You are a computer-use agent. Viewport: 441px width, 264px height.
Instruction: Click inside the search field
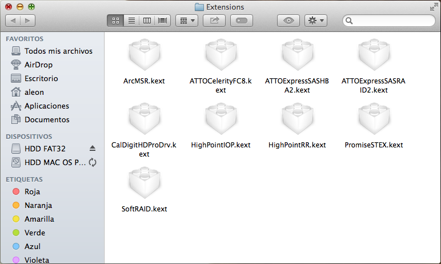[x=389, y=21]
